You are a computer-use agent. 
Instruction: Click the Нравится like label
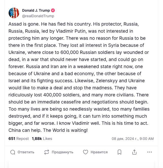pos(99,152)
